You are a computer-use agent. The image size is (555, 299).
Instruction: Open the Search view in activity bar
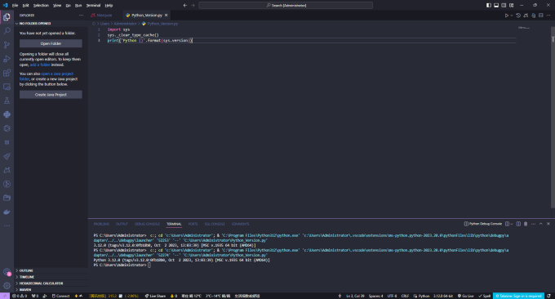click(7, 31)
